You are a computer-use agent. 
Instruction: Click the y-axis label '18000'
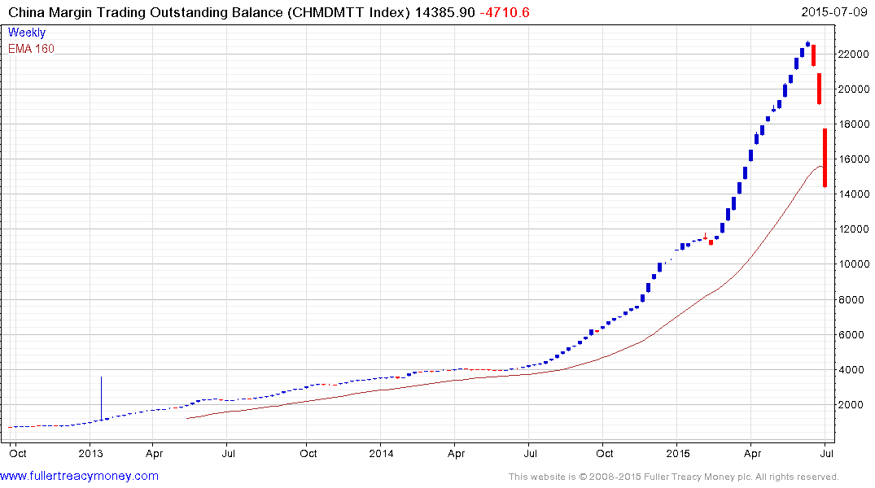coord(853,124)
